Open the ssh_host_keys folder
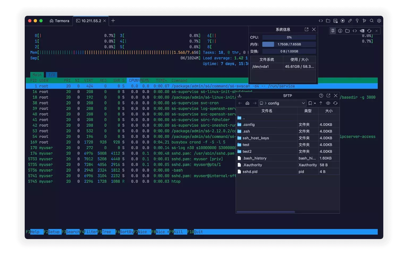 (x=256, y=138)
